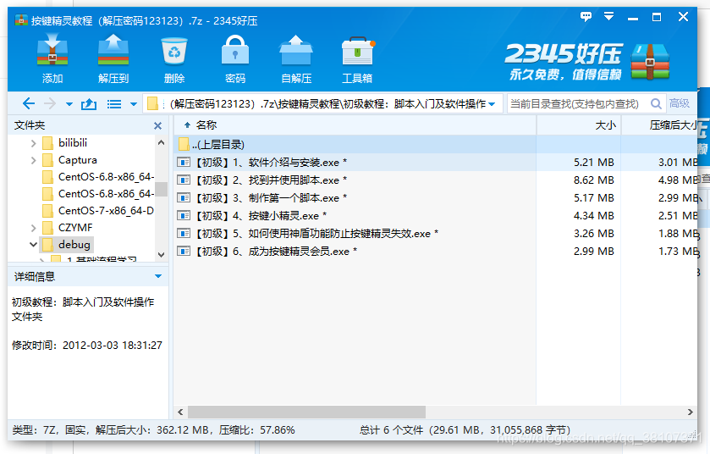Image resolution: width=710 pixels, height=454 pixels.
Task: Collapse the debug folder tree node
Action: (x=33, y=245)
